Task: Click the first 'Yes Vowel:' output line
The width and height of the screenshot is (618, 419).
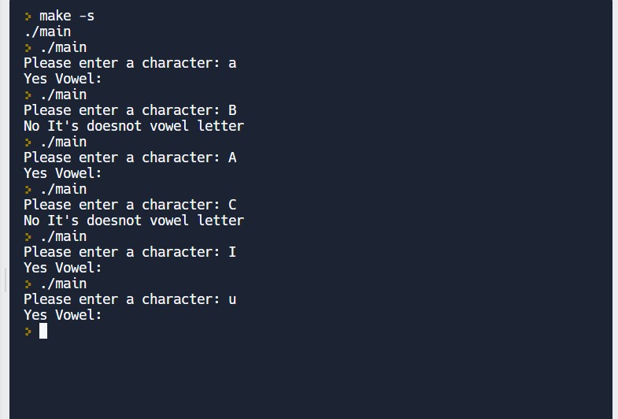Action: tap(63, 79)
